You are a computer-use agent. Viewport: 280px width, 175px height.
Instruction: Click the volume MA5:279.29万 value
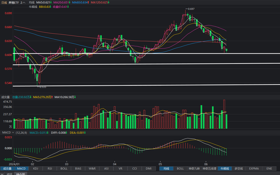(43, 97)
